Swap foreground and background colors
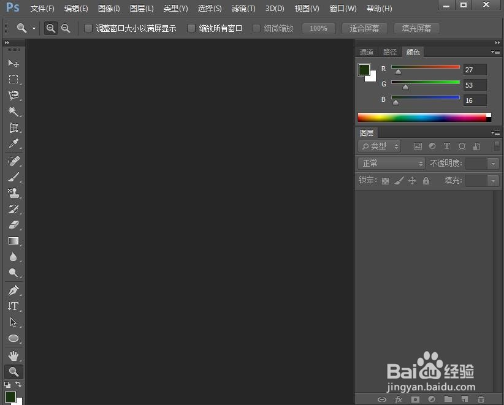The height and width of the screenshot is (405, 504). click(x=18, y=384)
